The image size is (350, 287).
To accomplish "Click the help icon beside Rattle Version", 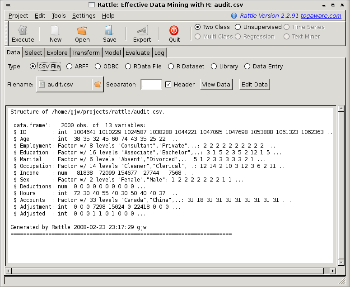I will coord(234,15).
